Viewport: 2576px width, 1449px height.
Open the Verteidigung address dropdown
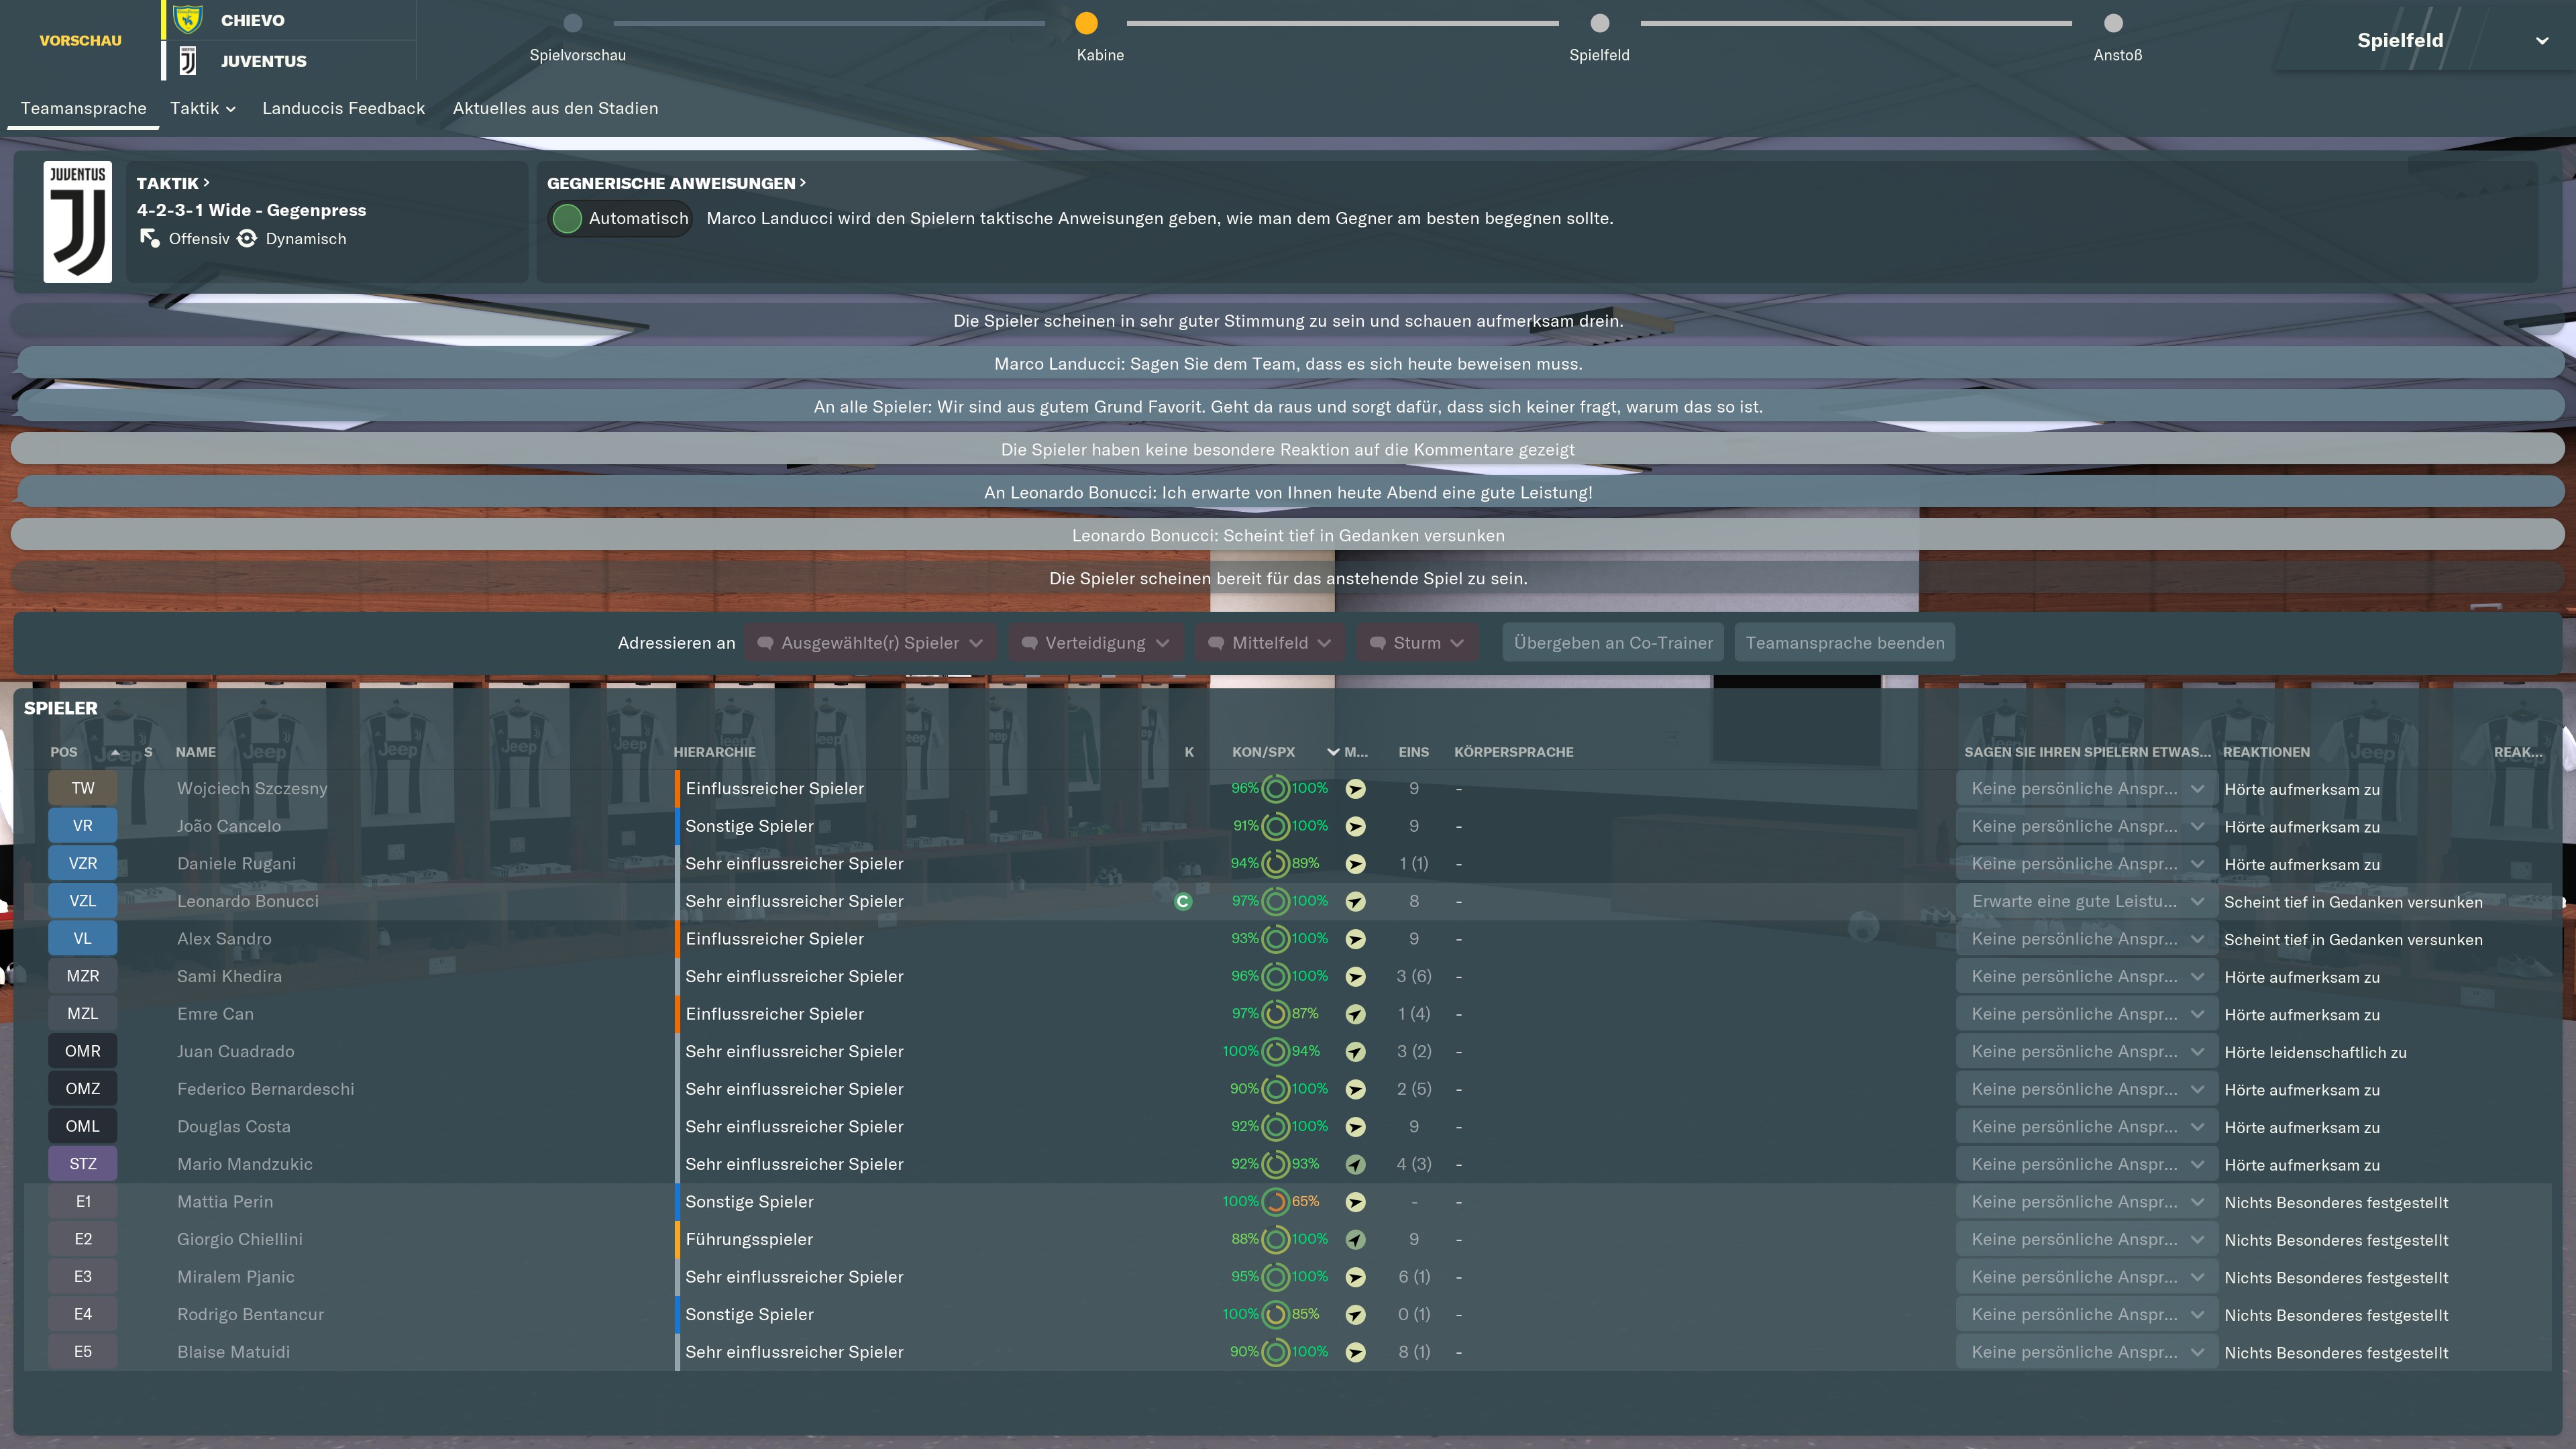(1095, 643)
